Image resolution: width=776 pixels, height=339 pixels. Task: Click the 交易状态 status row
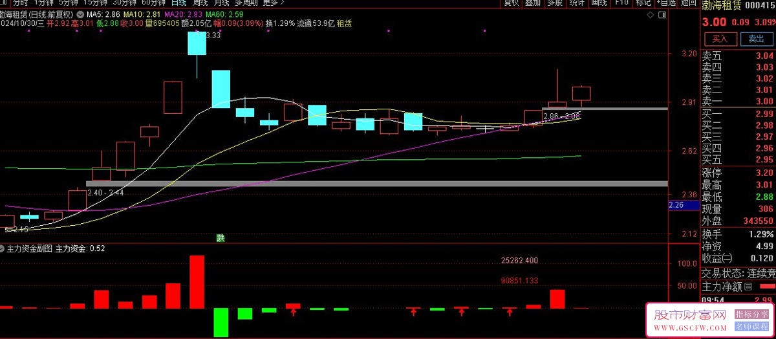coord(738,273)
